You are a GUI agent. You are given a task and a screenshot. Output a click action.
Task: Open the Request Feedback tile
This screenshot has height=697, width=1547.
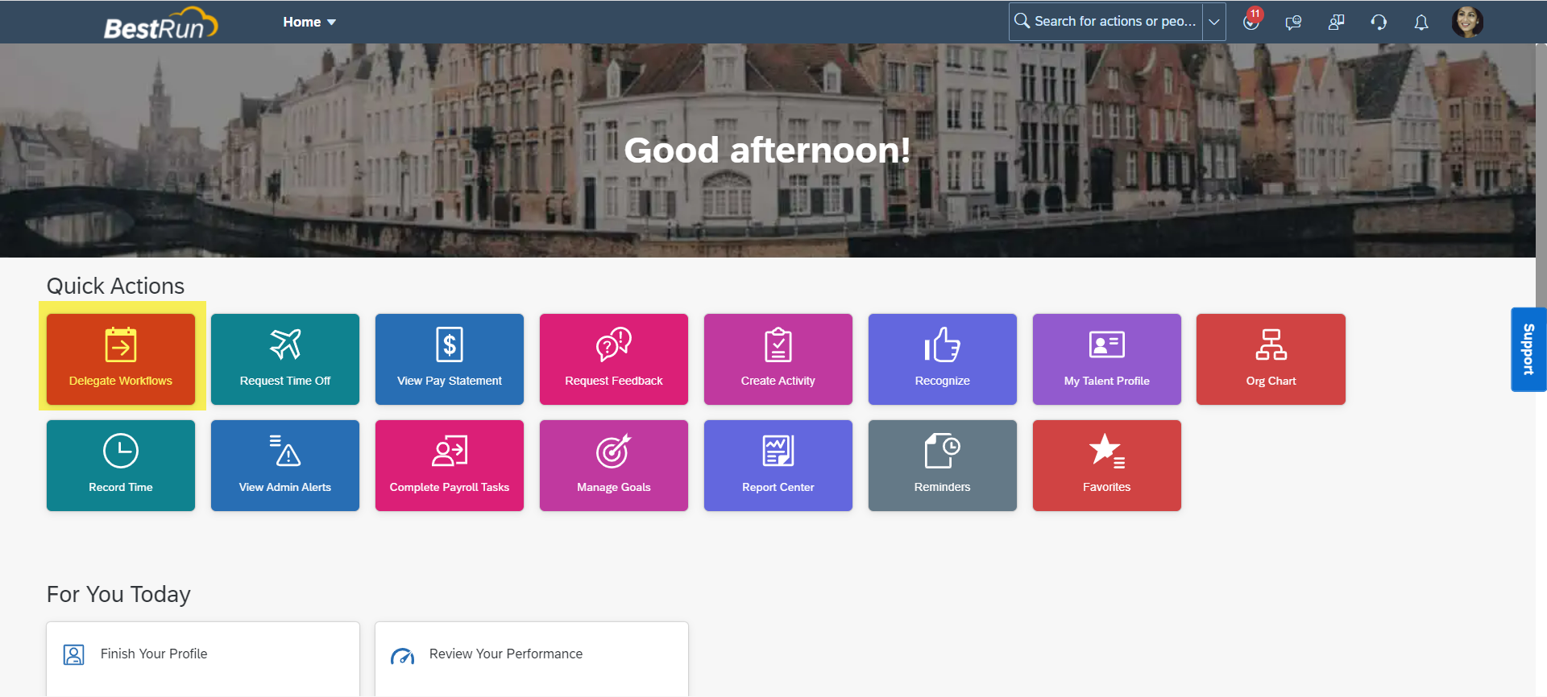tap(614, 359)
